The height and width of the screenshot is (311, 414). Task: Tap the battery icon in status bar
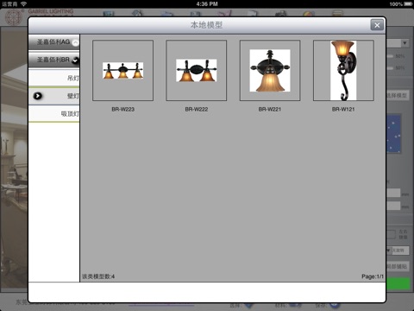pyautogui.click(x=408, y=3)
